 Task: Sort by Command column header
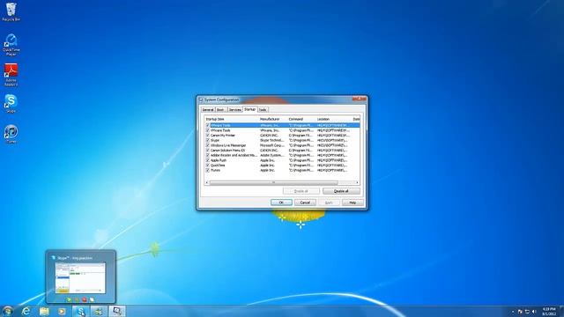301,119
